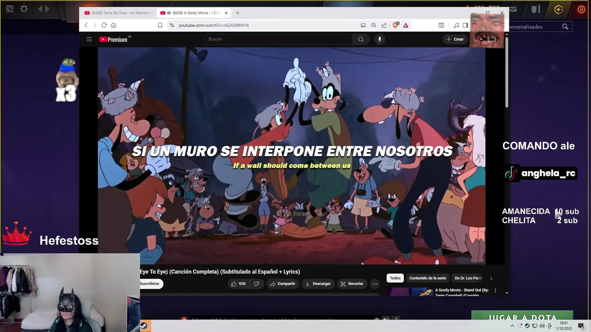Click Dota top-left logo icon
The height and width of the screenshot is (332, 591).
point(9,9)
